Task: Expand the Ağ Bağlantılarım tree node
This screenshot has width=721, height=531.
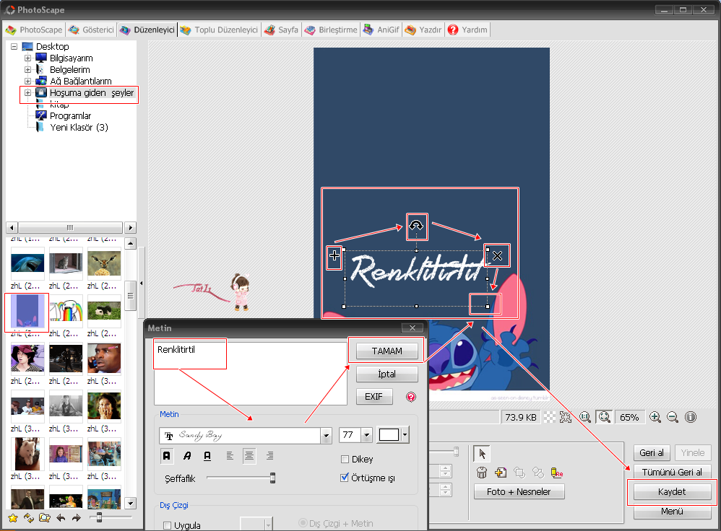Action: point(27,82)
